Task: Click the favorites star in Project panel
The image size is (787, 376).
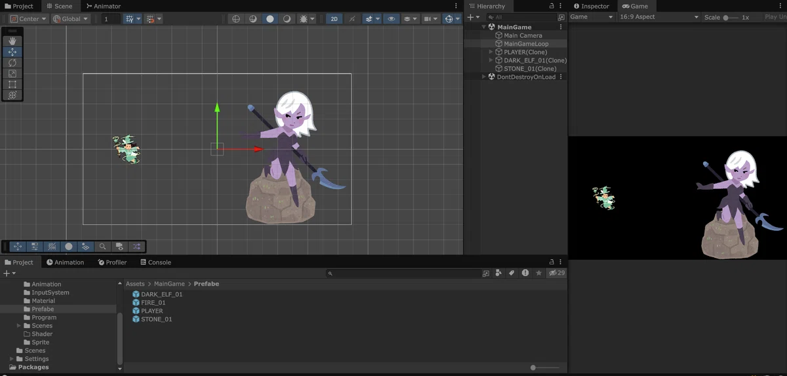Action: pos(538,273)
